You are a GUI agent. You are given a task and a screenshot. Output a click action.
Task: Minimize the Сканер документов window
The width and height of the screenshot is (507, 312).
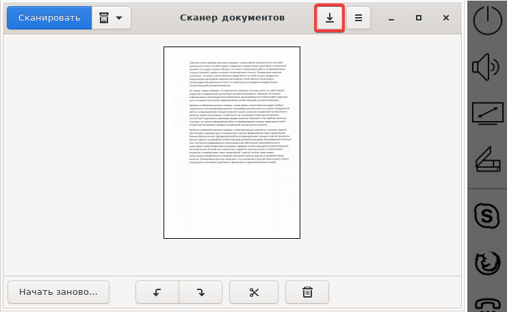(392, 18)
